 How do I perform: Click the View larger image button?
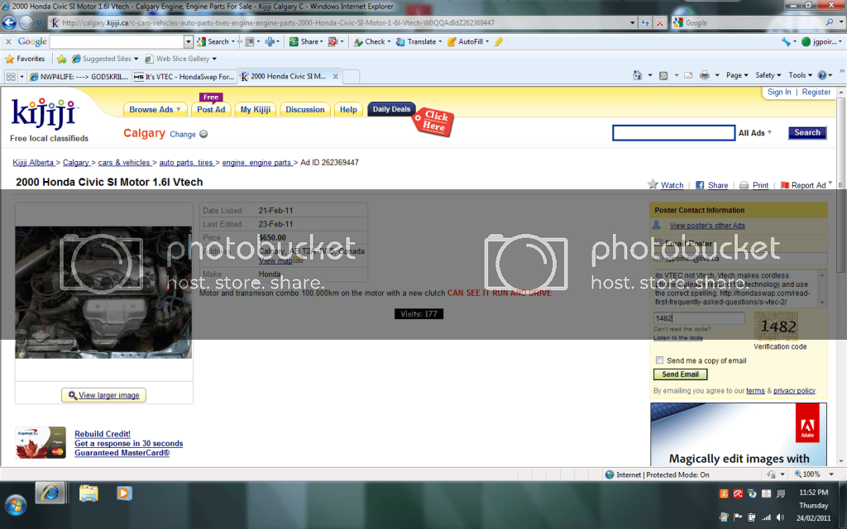point(103,395)
